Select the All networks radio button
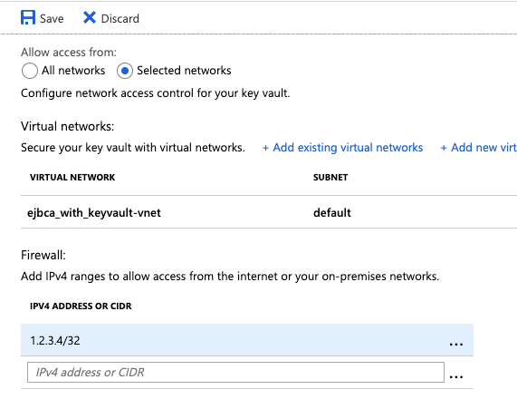517x399 pixels. point(30,71)
